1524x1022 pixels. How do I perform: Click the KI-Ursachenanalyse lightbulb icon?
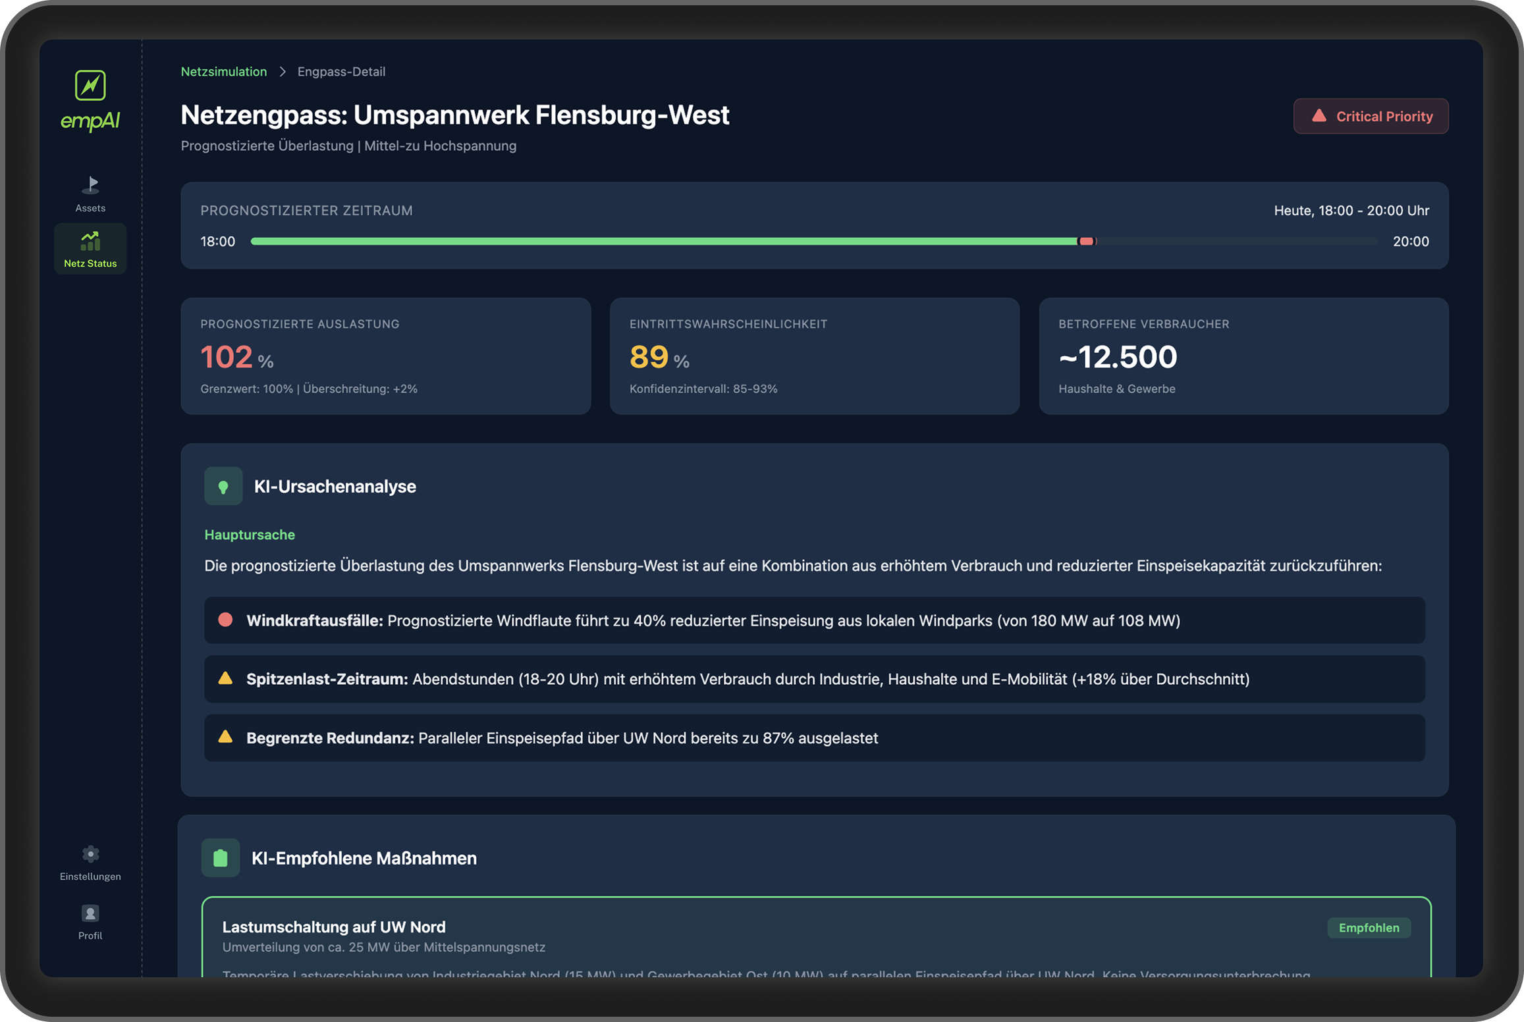pyautogui.click(x=223, y=487)
